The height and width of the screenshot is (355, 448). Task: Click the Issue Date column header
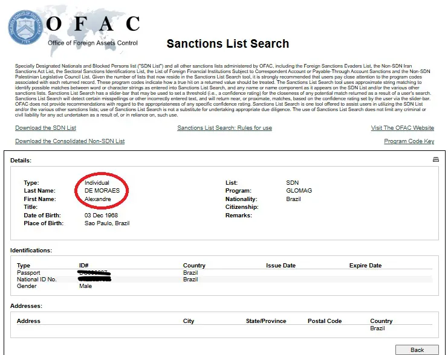(281, 266)
